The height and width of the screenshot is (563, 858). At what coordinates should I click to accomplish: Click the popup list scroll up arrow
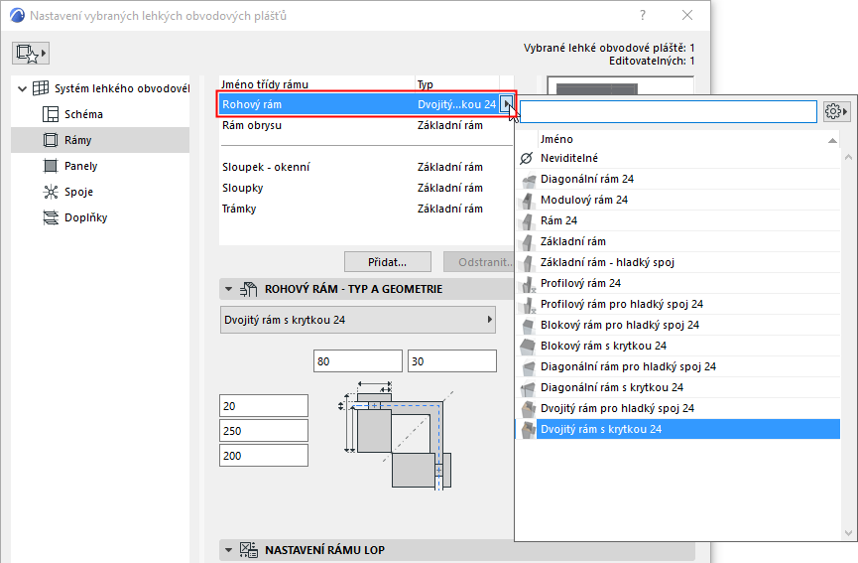848,157
